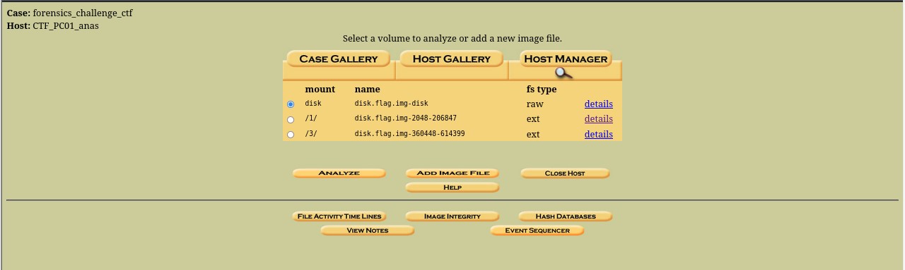Click the View Notes button
The width and height of the screenshot is (905, 270).
coord(368,231)
